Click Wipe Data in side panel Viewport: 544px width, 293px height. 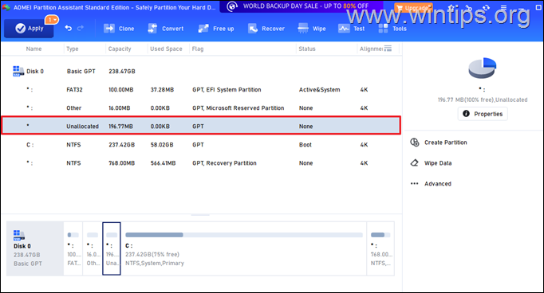(x=431, y=162)
